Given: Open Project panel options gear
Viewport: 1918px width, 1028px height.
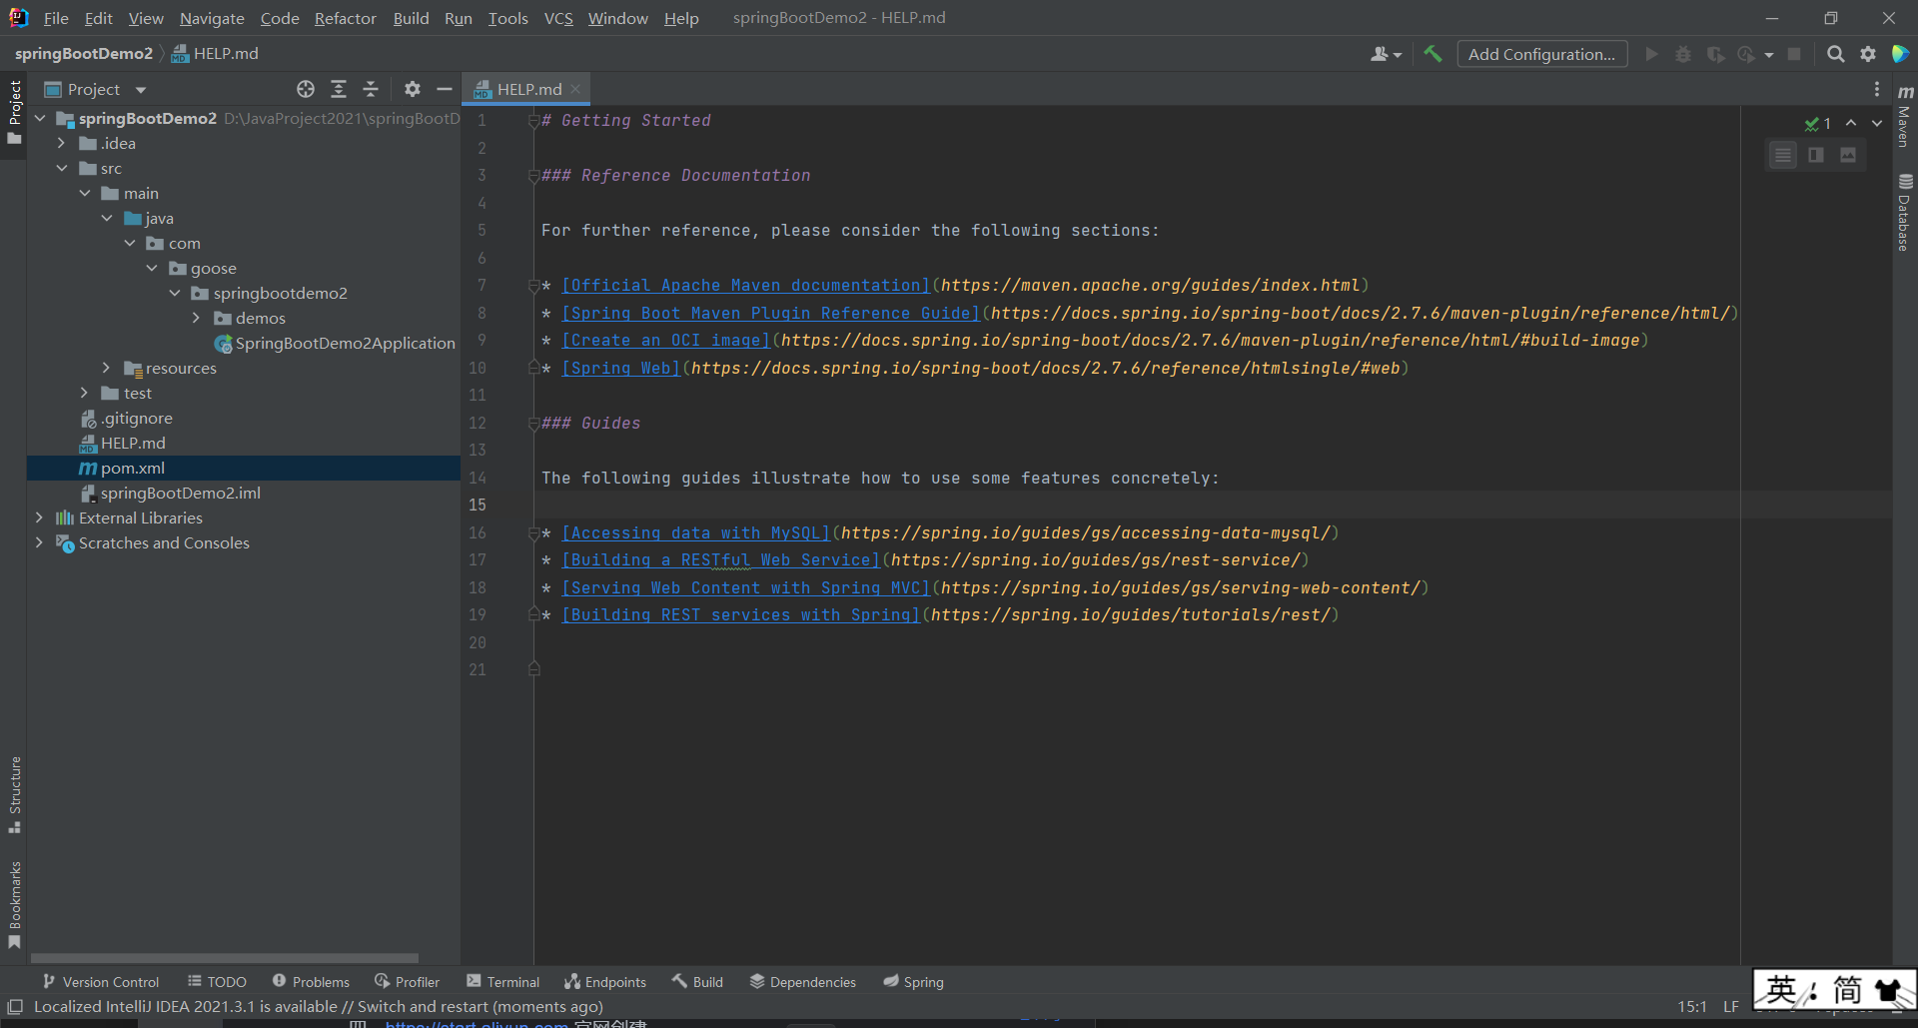Looking at the screenshot, I should tap(412, 89).
